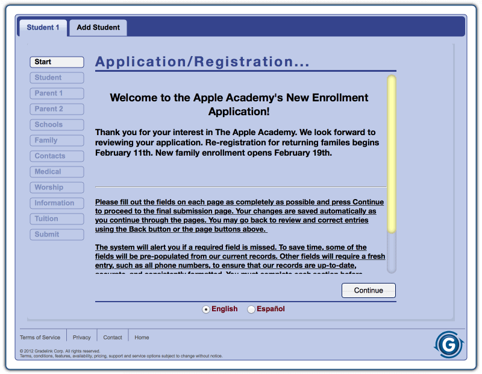482x374 pixels.
Task: Open the Contacts section
Action: click(57, 156)
